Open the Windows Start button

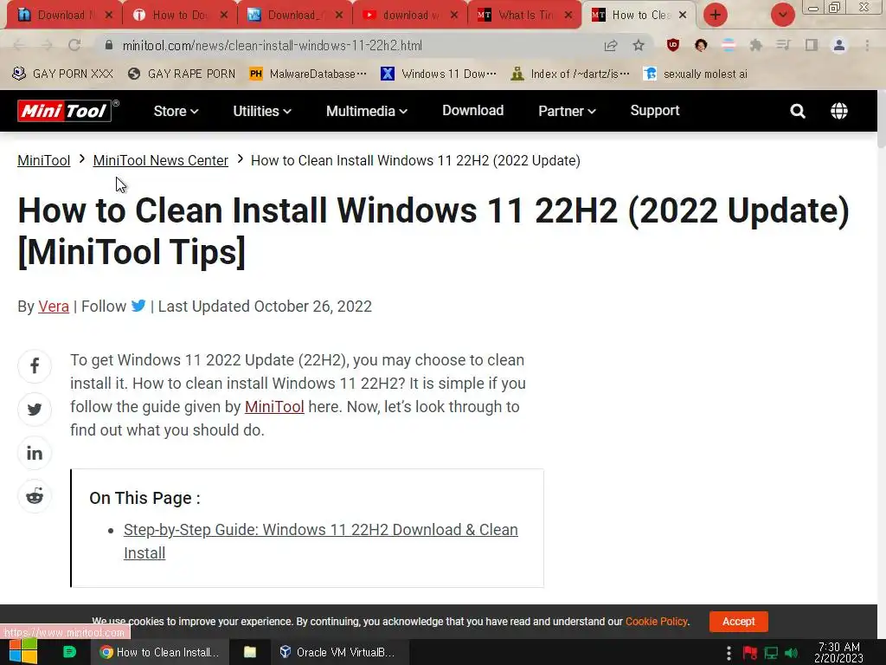[23, 652]
